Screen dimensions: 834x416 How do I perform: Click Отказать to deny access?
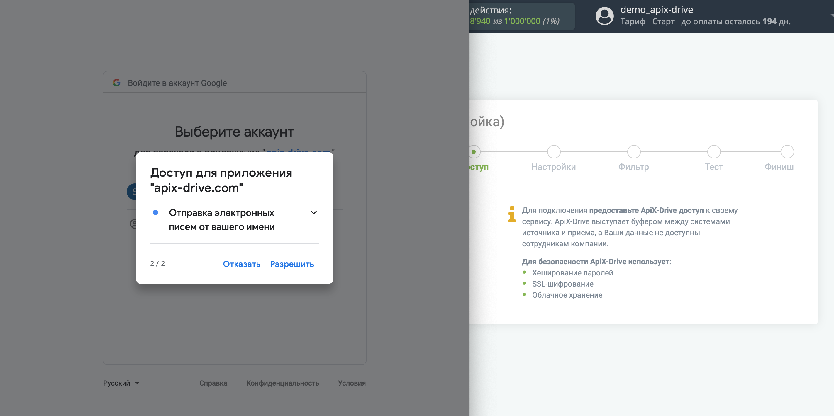[x=242, y=264]
